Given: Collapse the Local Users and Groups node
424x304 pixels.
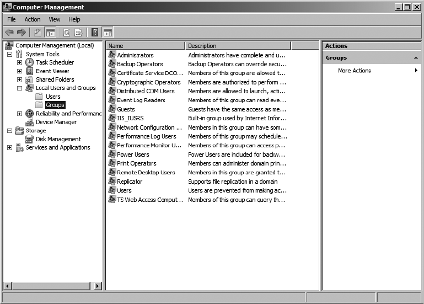Looking at the screenshot, I should [x=19, y=88].
